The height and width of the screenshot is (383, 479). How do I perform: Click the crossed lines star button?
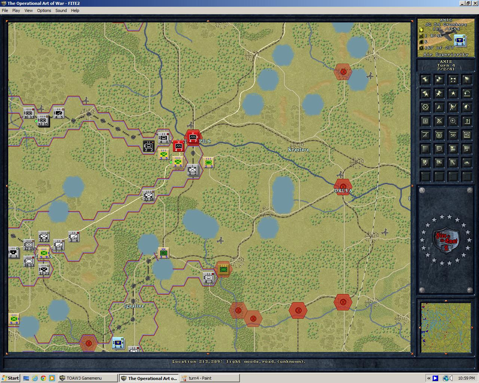439,121
